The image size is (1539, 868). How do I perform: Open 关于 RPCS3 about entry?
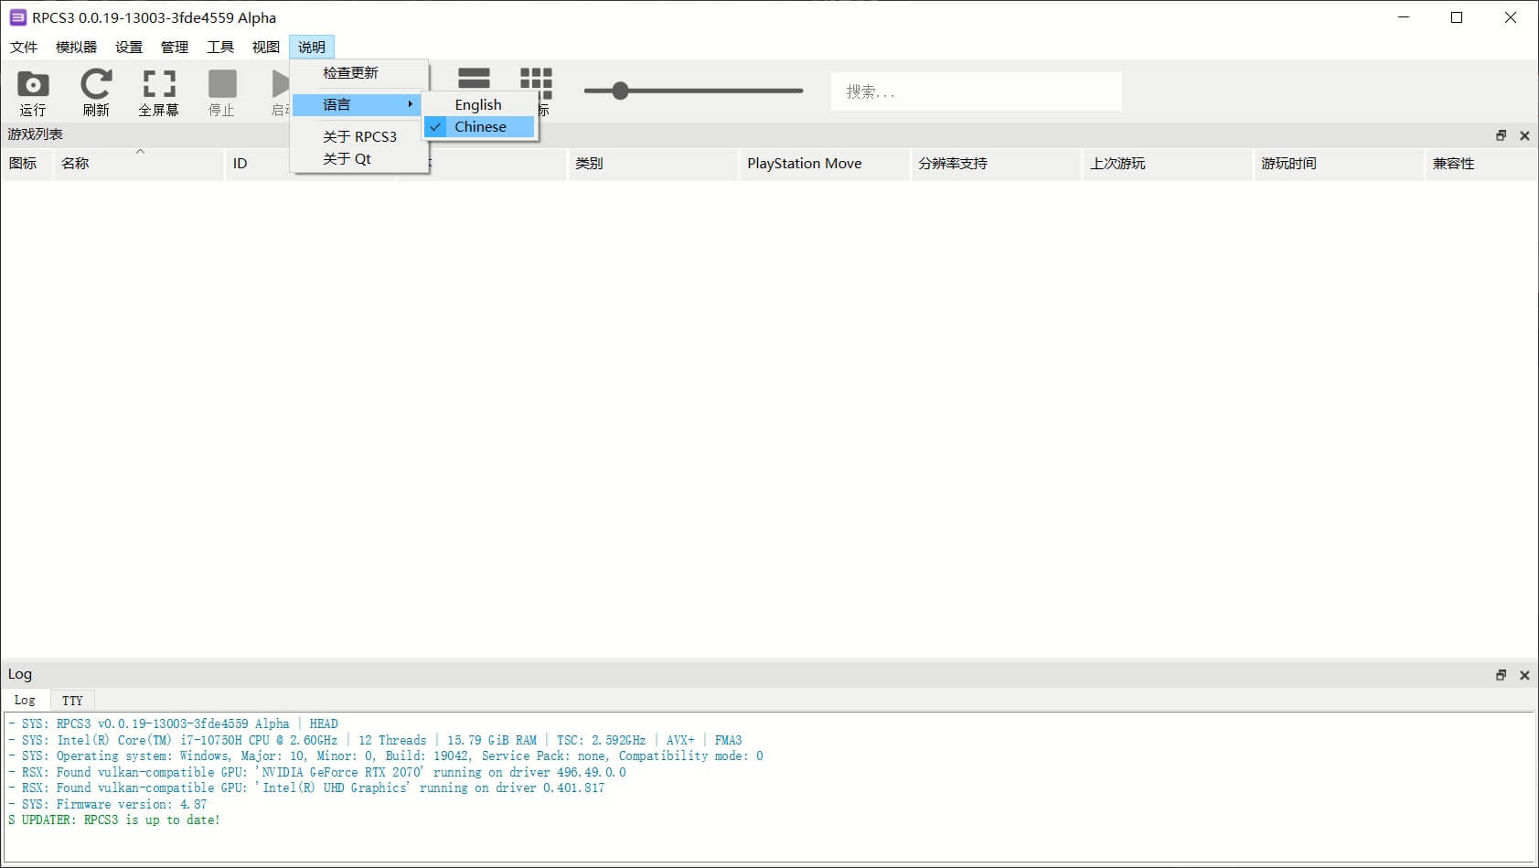[x=359, y=136]
